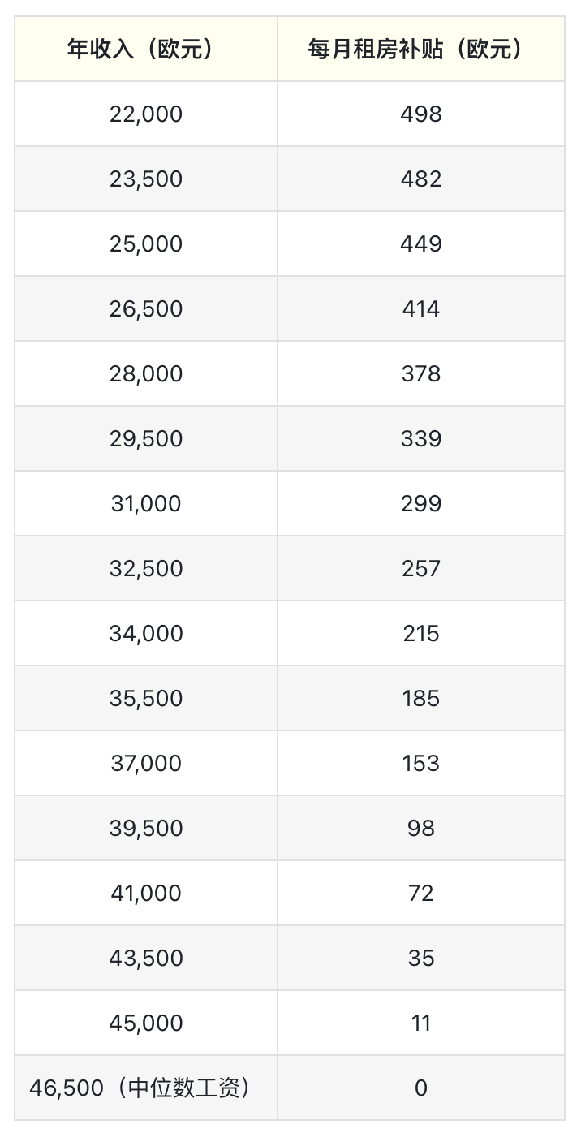This screenshot has width=581, height=1146.
Task: Select the subsidy value 98
Action: point(420,828)
